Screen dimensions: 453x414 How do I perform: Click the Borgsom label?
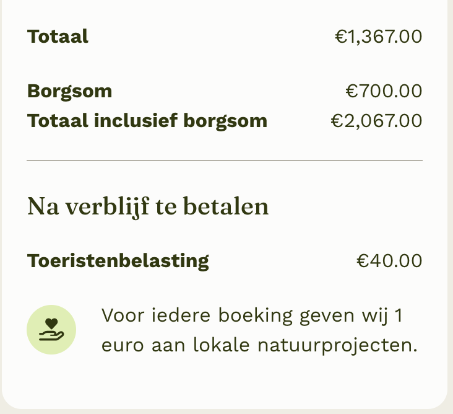point(70,91)
